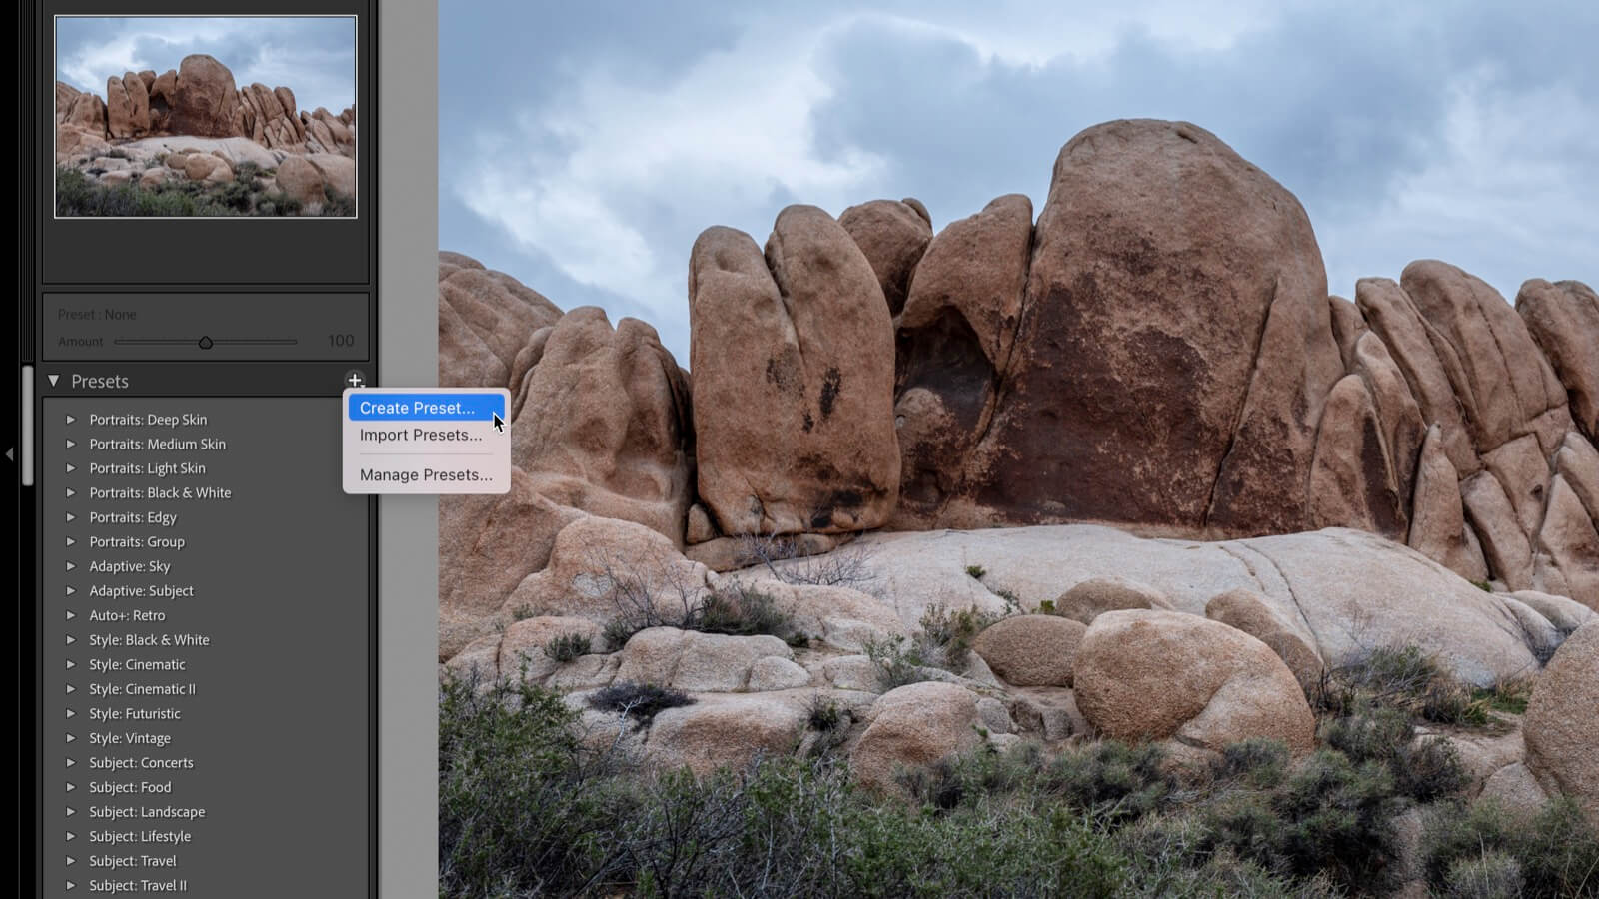Expand the Adaptive: Sky preset folder
The height and width of the screenshot is (899, 1599).
71,566
